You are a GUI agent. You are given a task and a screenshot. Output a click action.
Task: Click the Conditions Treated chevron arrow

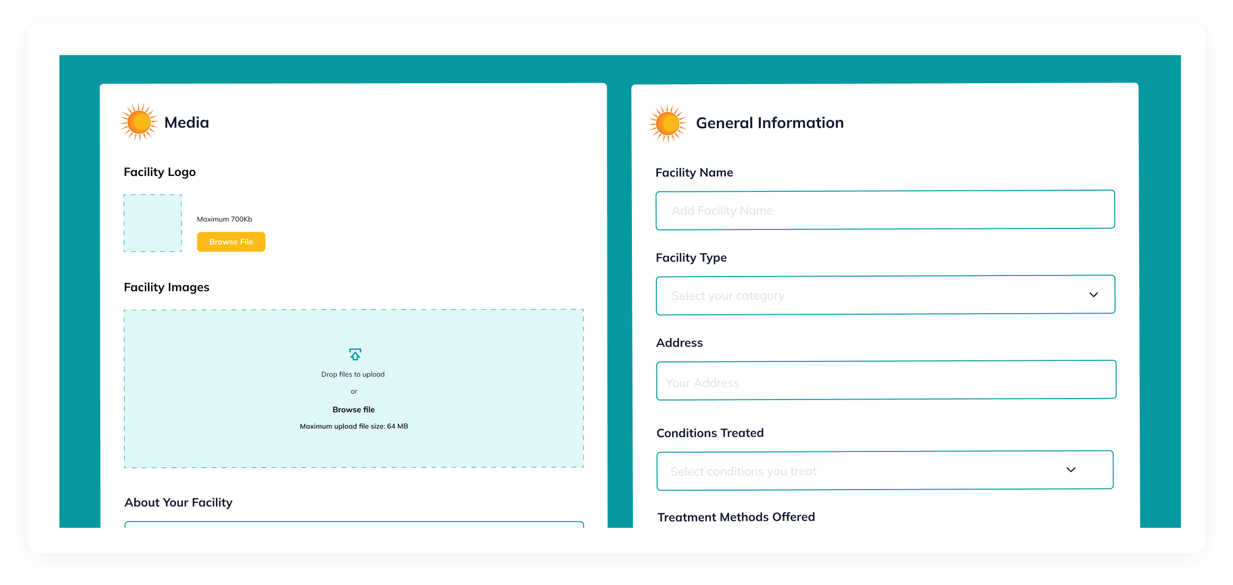(1071, 469)
